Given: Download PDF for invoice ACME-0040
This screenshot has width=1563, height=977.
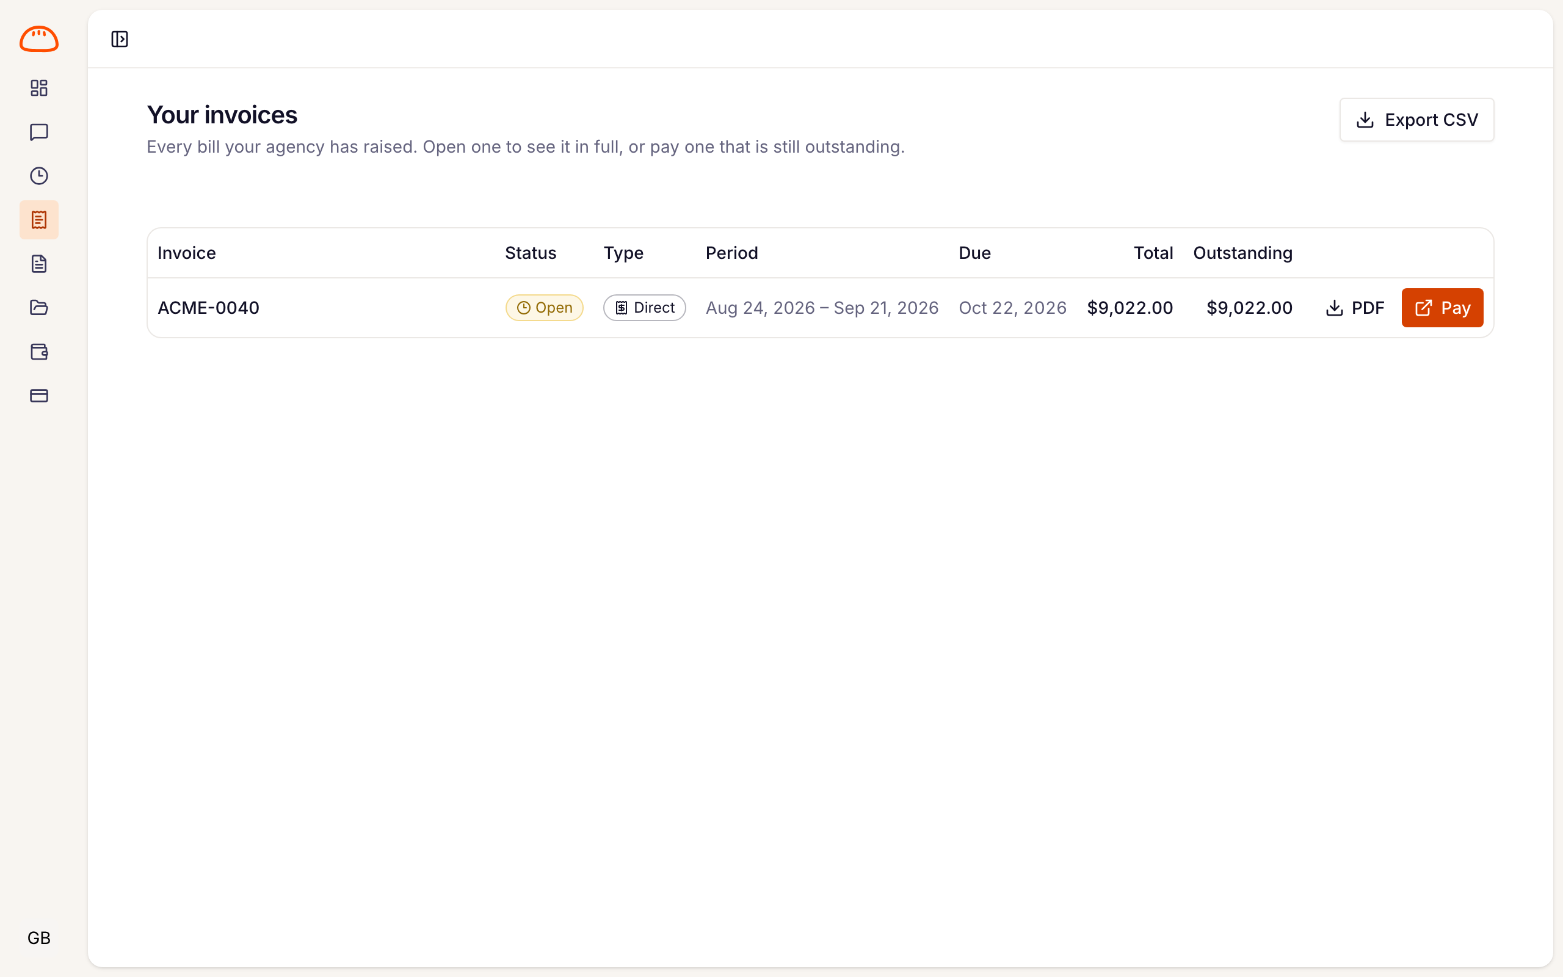Looking at the screenshot, I should pyautogui.click(x=1354, y=308).
